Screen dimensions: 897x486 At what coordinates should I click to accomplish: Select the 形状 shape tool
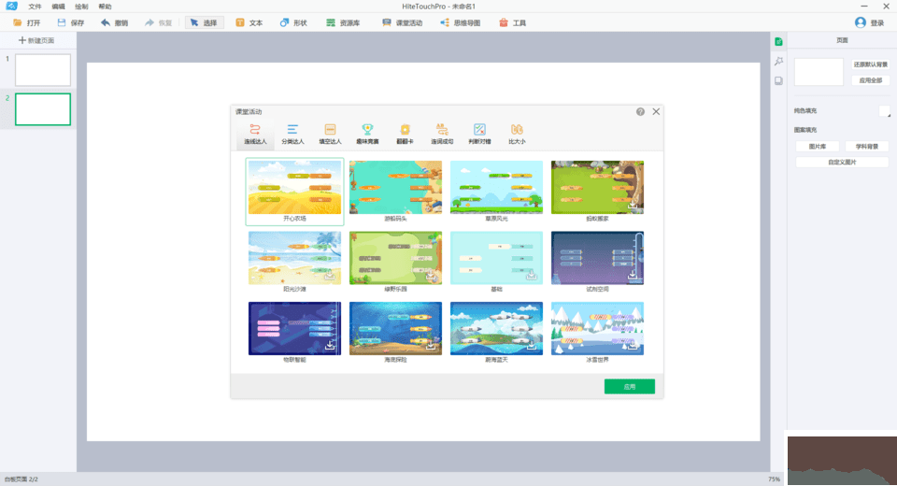tap(284, 22)
